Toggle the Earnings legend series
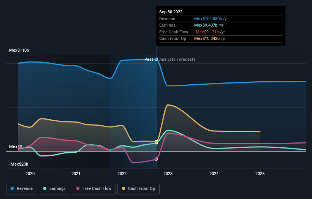This screenshot has height=199, width=312. (x=54, y=189)
